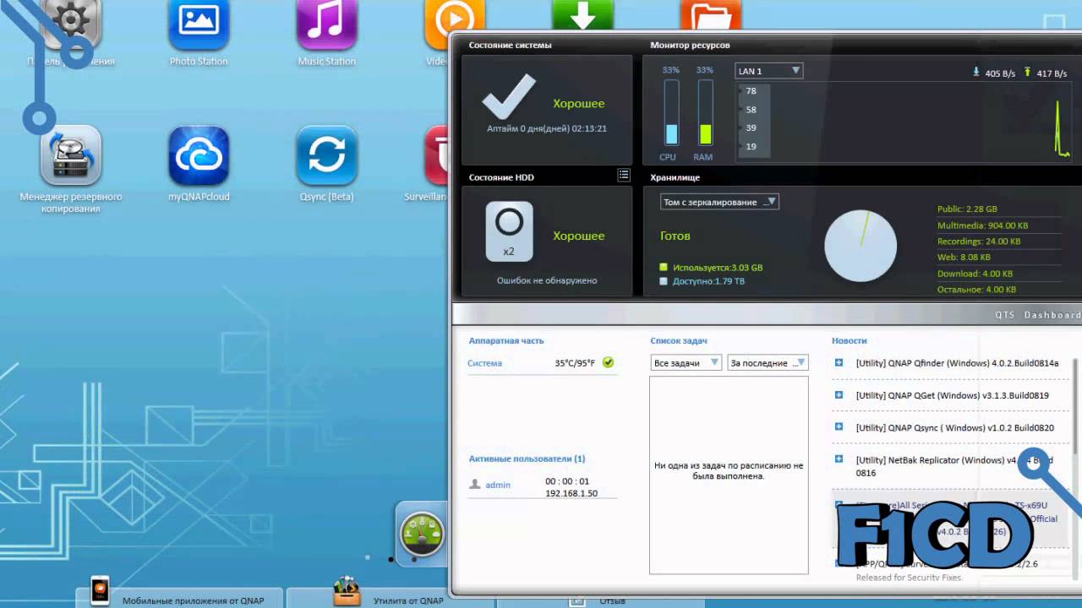The image size is (1082, 608).
Task: Switch to the first desktop page dot
Action: 367,557
